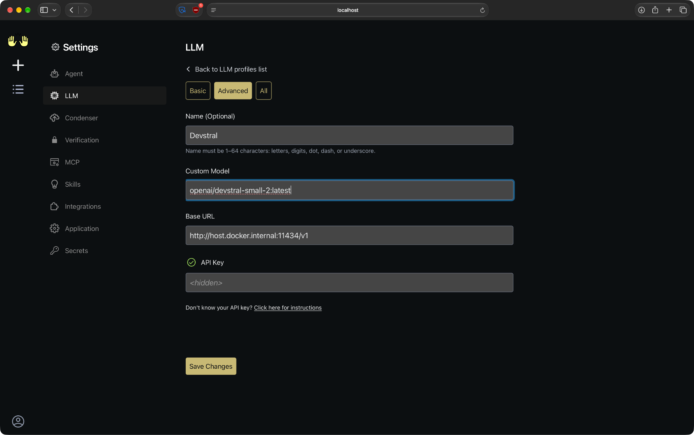694x435 pixels.
Task: Click the Settings gear icon in heading
Action: coord(56,47)
